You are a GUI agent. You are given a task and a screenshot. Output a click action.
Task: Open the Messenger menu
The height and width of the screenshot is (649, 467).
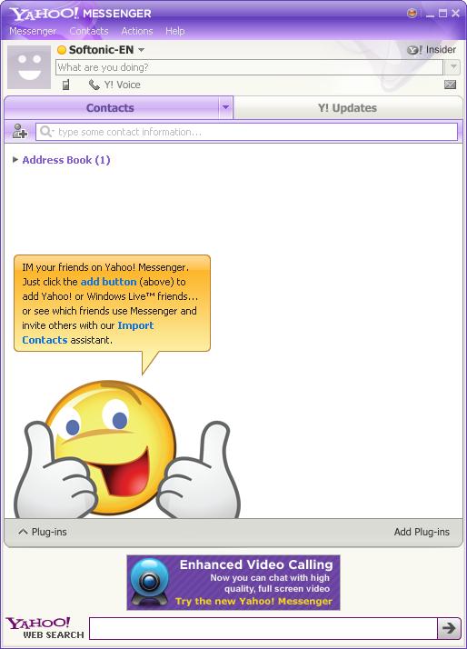pos(33,31)
